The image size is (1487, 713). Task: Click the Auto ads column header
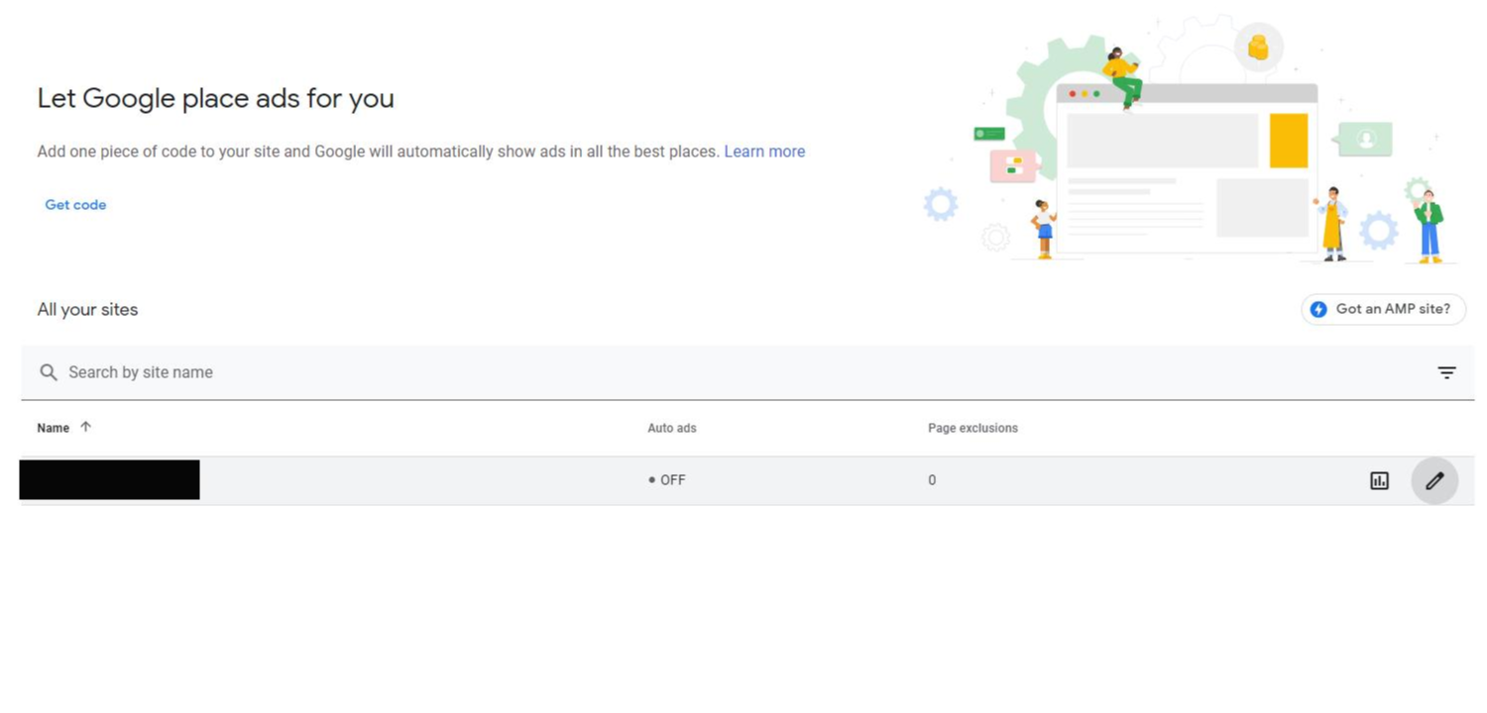[x=672, y=428]
